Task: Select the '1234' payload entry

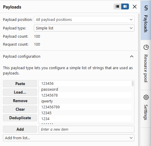Action: pyautogui.click(x=85, y=119)
